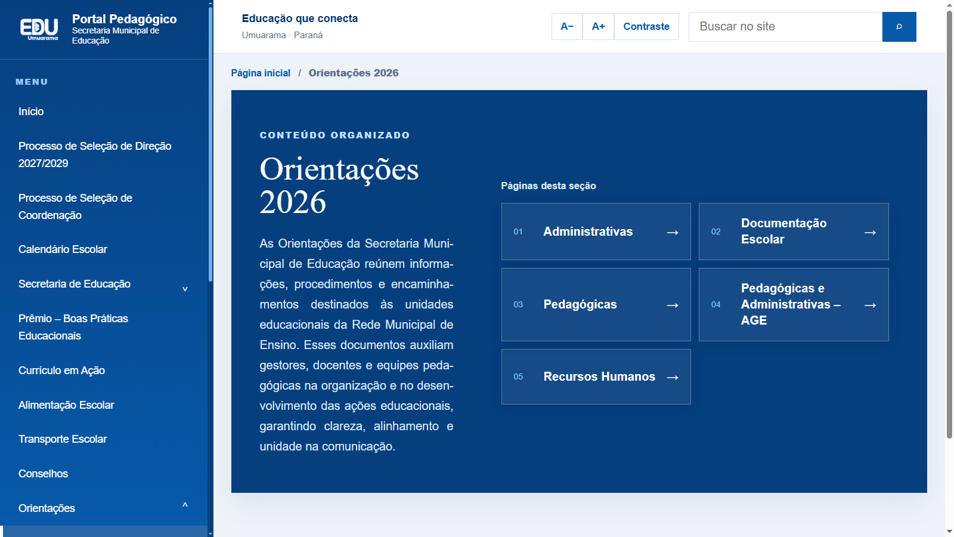This screenshot has width=954, height=537.
Task: Open the Administrativas section card
Action: [x=596, y=232]
